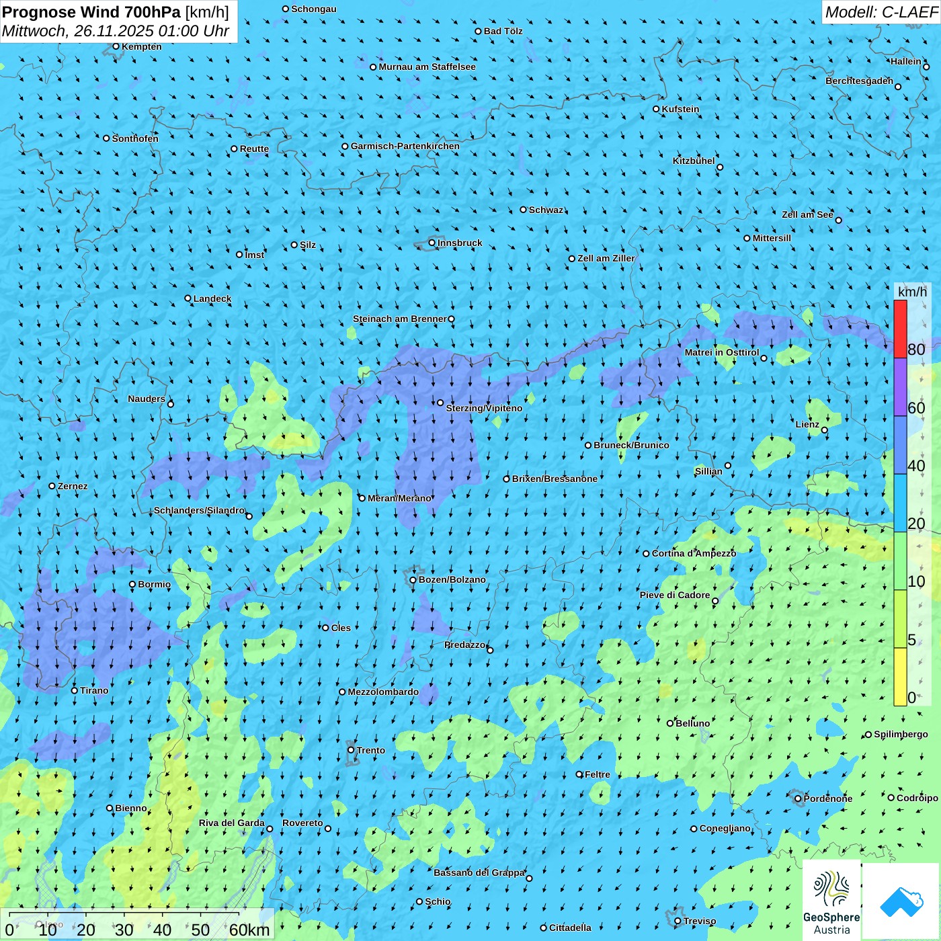This screenshot has width=941, height=941.
Task: Click the 'Schongau' map label
Action: pos(313,9)
